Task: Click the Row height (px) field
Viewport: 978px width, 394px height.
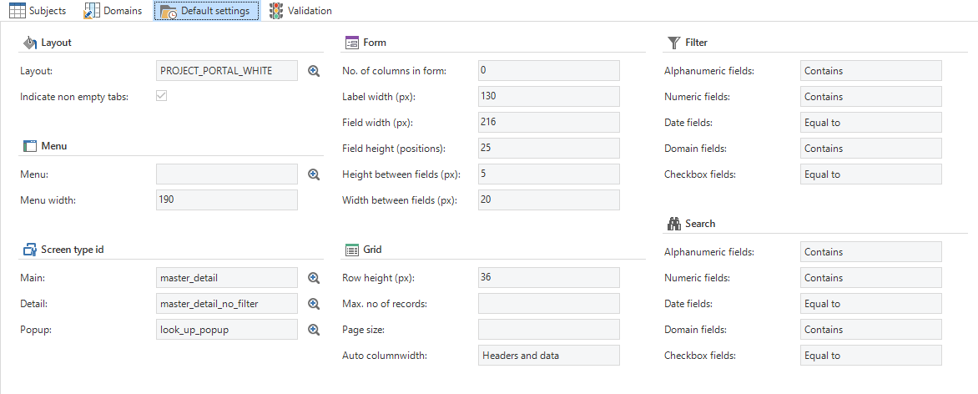Action: point(548,278)
